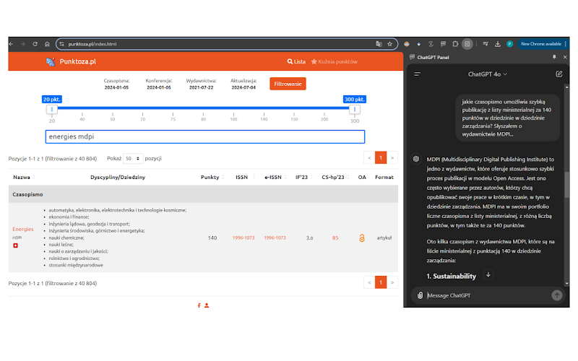The height and width of the screenshot is (361, 578).
Task: Open ChatGPT sidebar hamburger menu
Action: [418, 74]
